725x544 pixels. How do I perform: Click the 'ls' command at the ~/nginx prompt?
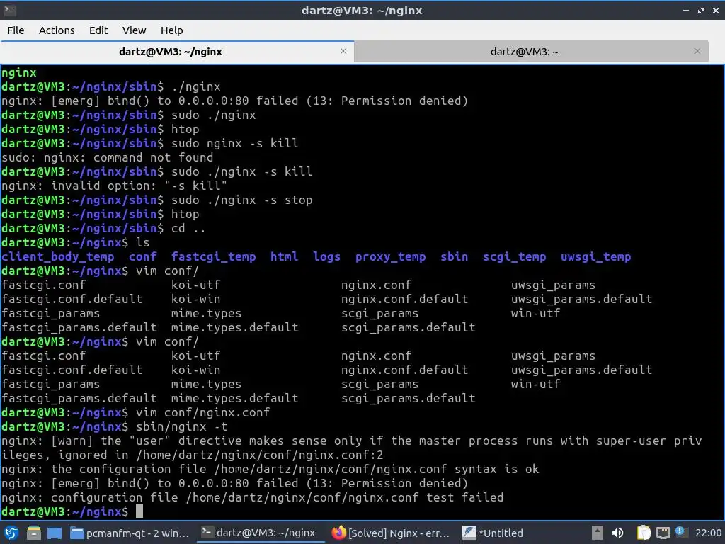coord(142,242)
